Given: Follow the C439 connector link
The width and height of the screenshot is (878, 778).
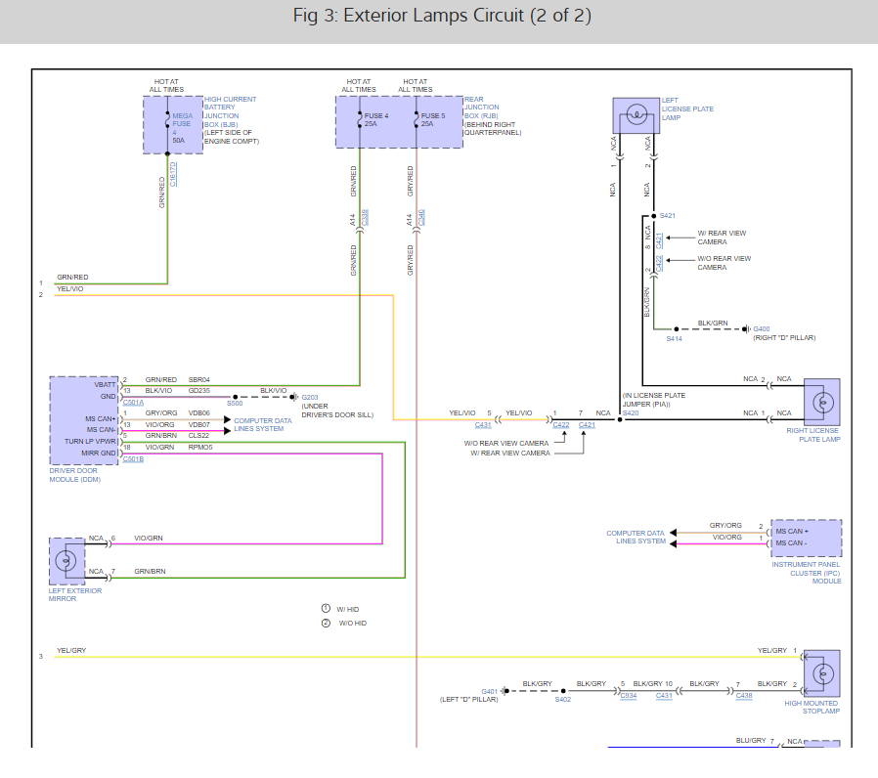Looking at the screenshot, I should click(366, 217).
